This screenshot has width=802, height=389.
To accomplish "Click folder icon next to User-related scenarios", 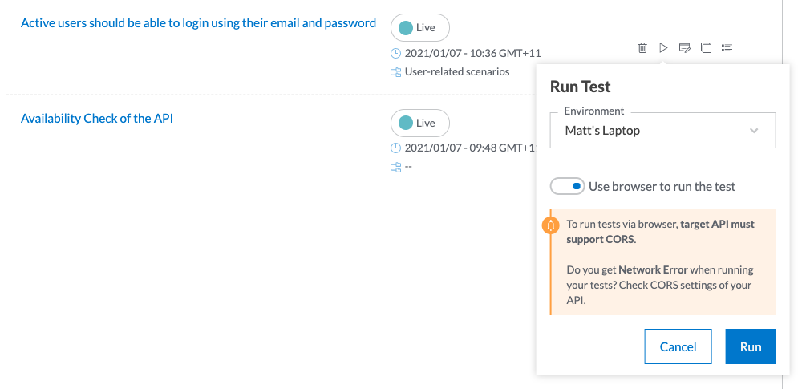I will click(x=395, y=71).
